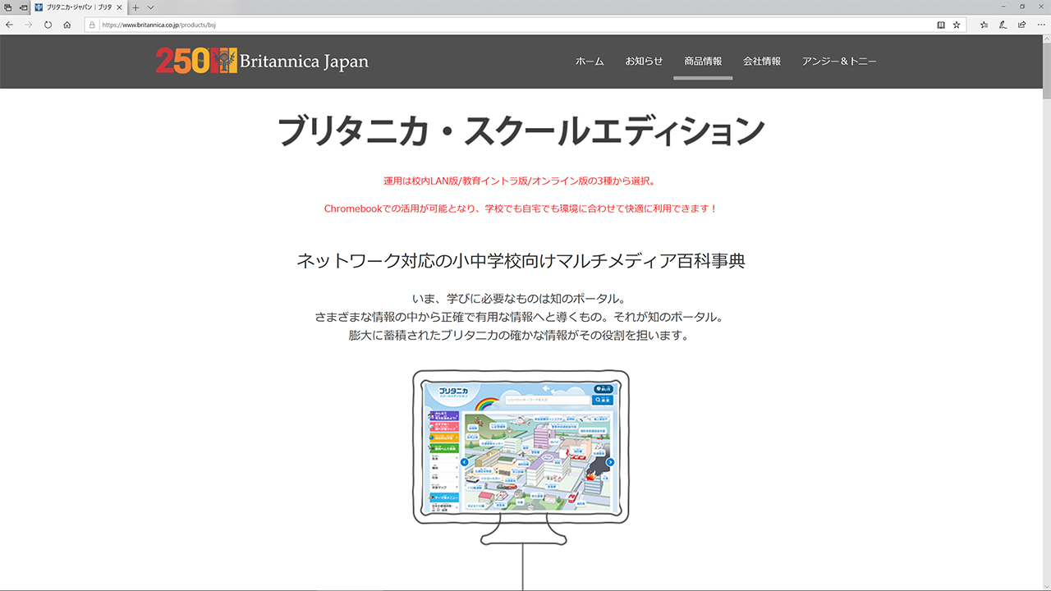Screen dimensions: 1051x591
Task: Click the address bar URL field
Action: click(517, 25)
